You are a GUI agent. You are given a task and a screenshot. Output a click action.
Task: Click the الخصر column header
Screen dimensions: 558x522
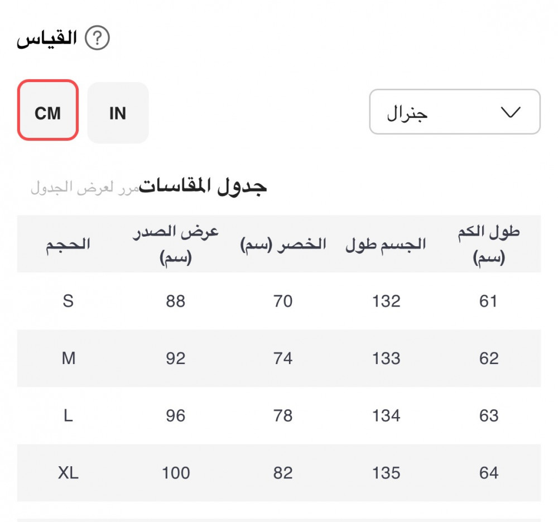(283, 245)
